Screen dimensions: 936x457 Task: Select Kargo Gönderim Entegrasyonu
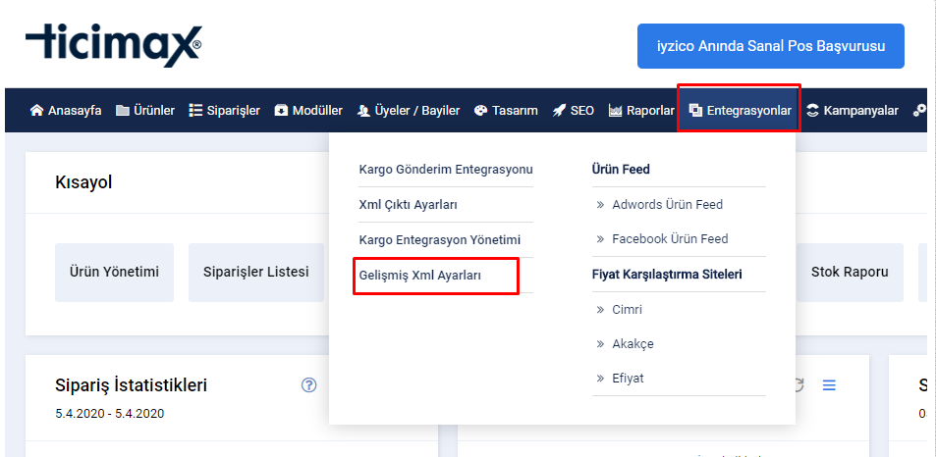(x=446, y=170)
